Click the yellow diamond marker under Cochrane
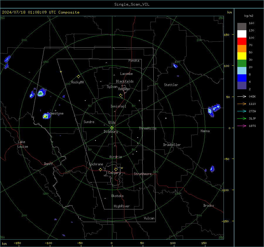 point(101,170)
